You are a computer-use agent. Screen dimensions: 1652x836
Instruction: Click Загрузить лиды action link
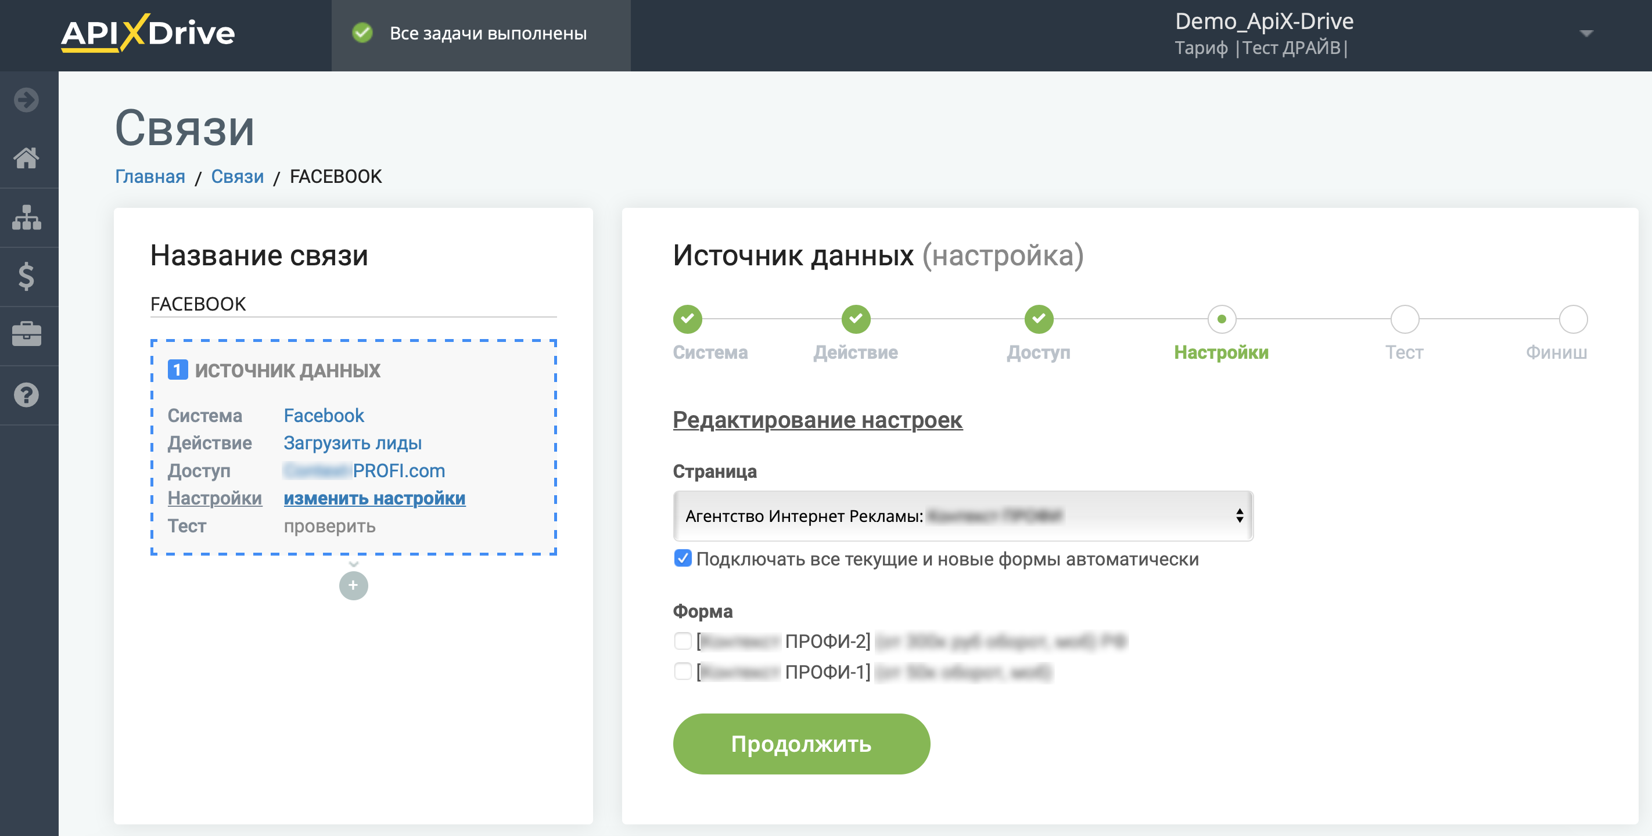coord(353,443)
